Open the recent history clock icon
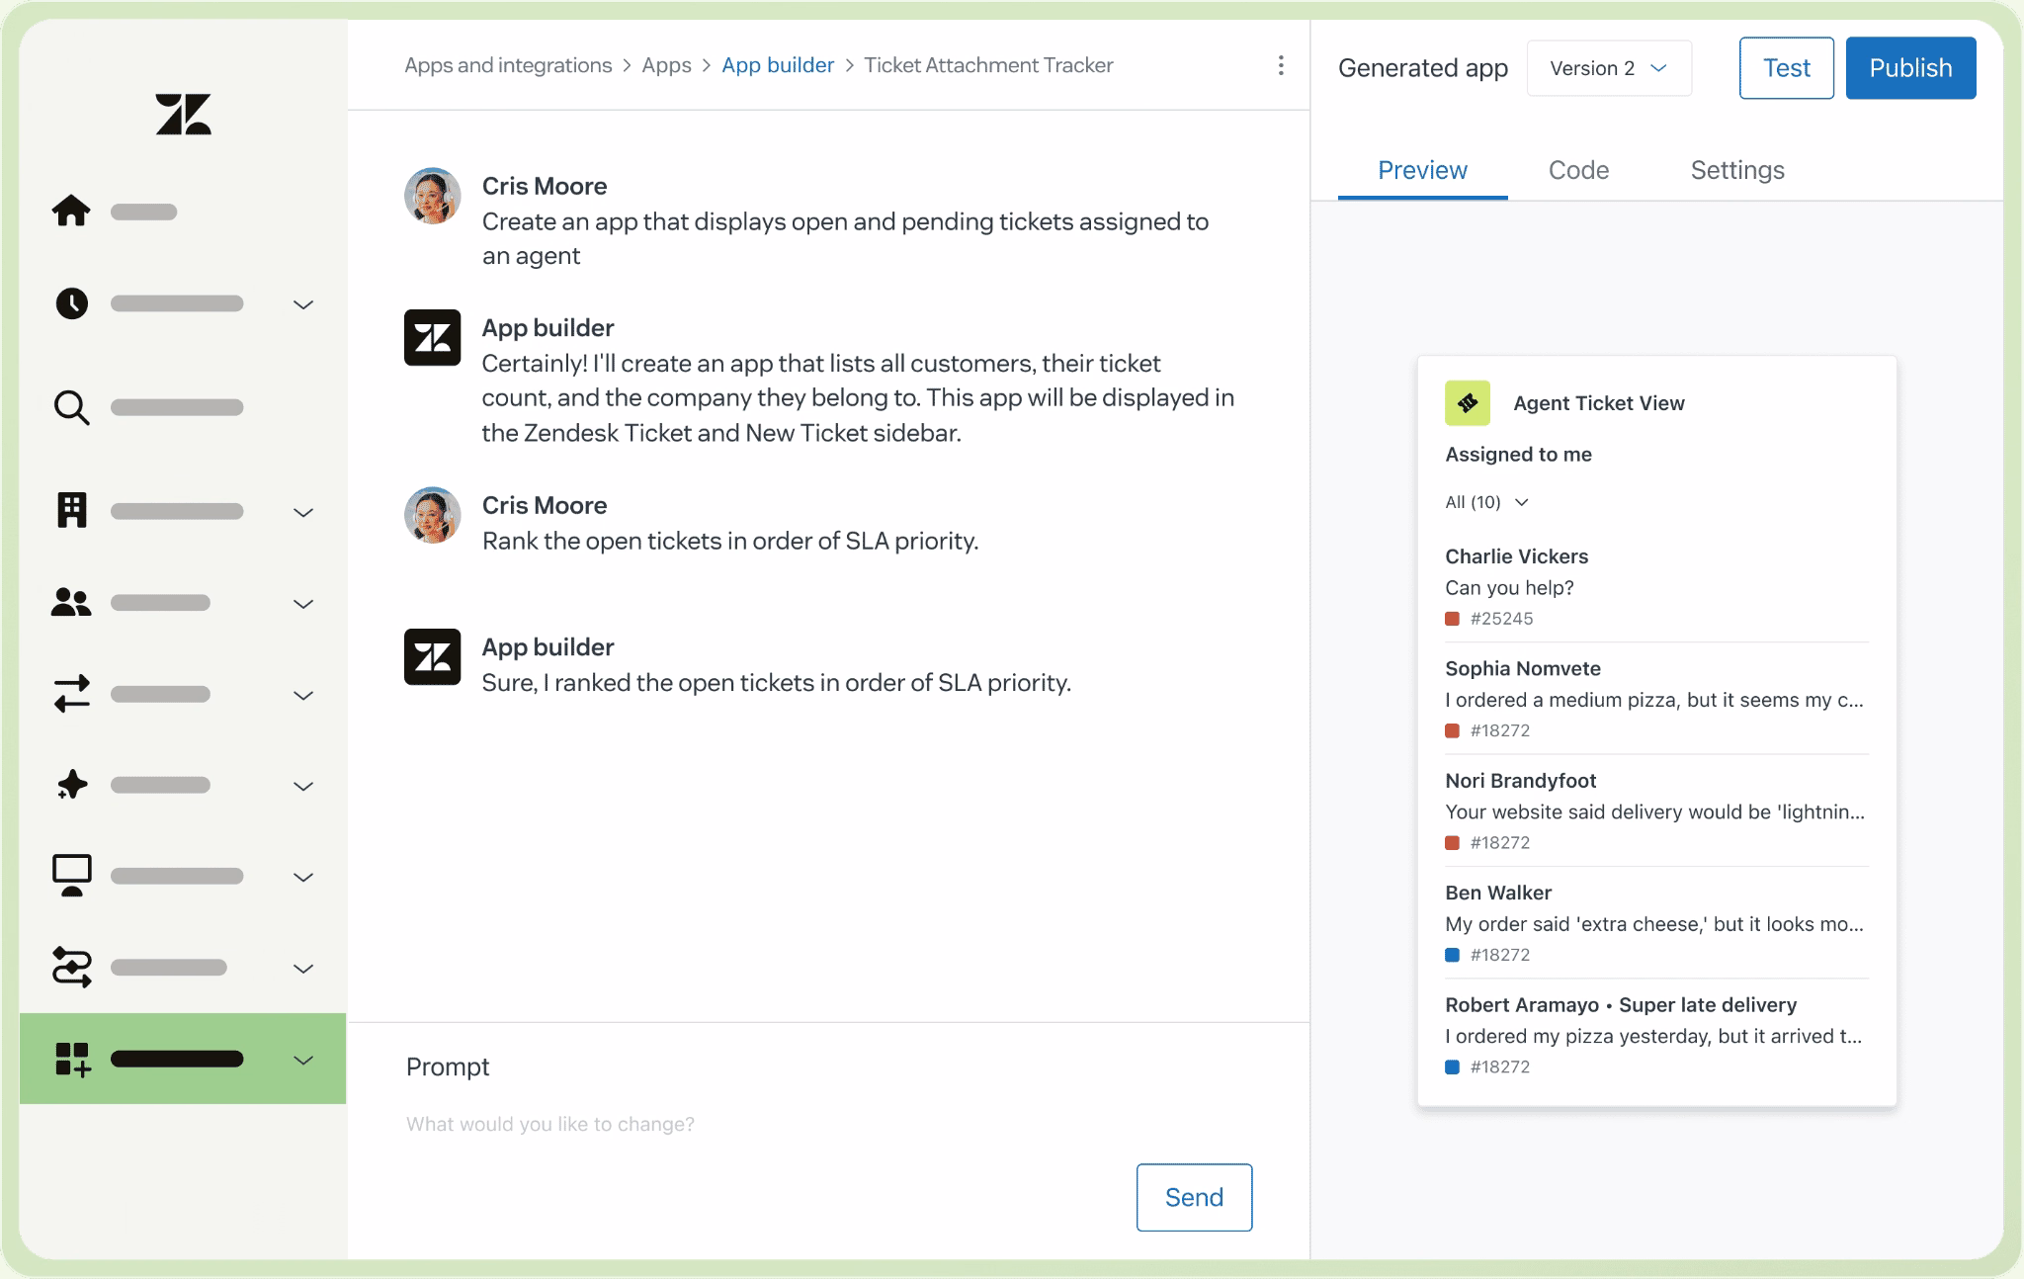The height and width of the screenshot is (1279, 2024). tap(71, 303)
